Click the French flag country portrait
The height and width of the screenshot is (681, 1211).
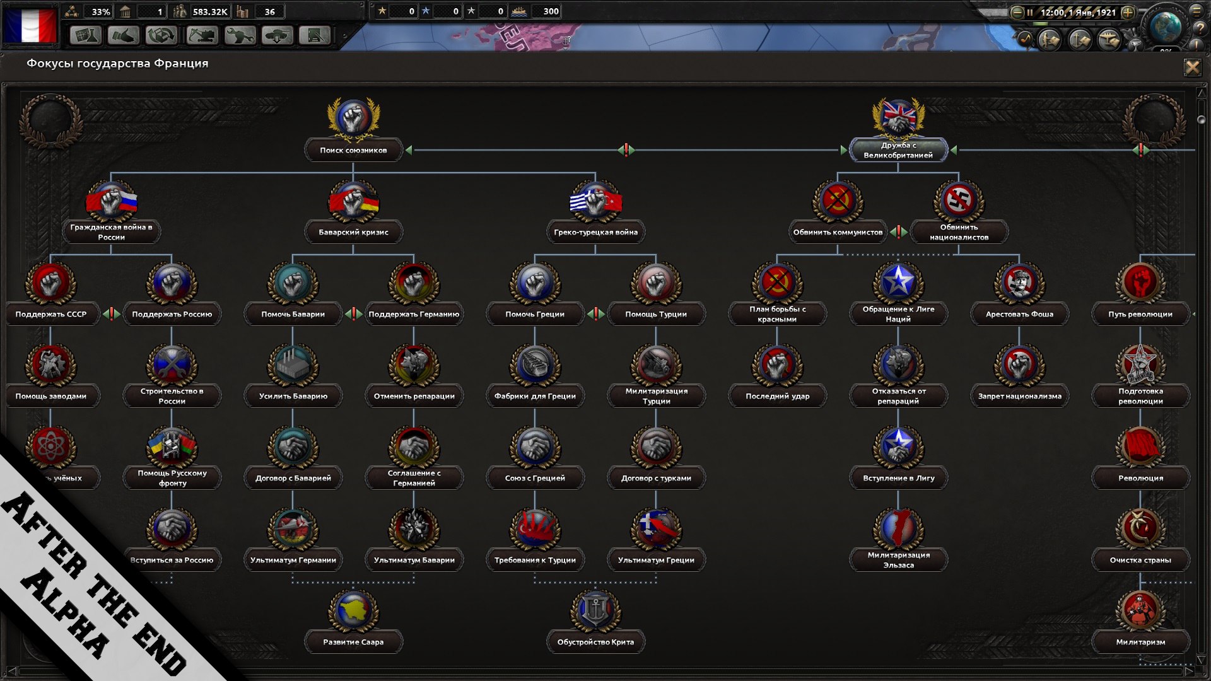point(30,25)
